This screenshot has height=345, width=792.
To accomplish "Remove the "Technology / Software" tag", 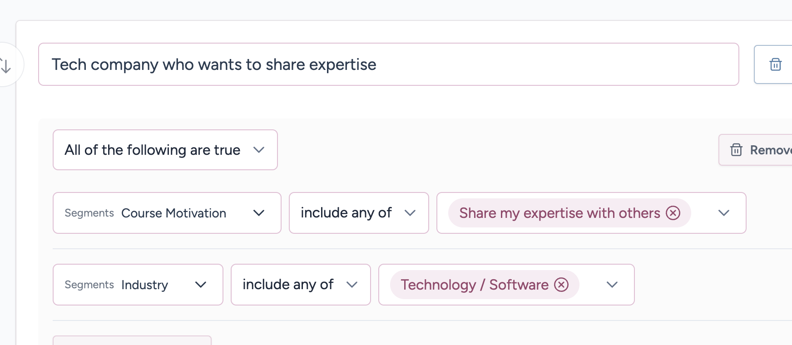I will [562, 285].
